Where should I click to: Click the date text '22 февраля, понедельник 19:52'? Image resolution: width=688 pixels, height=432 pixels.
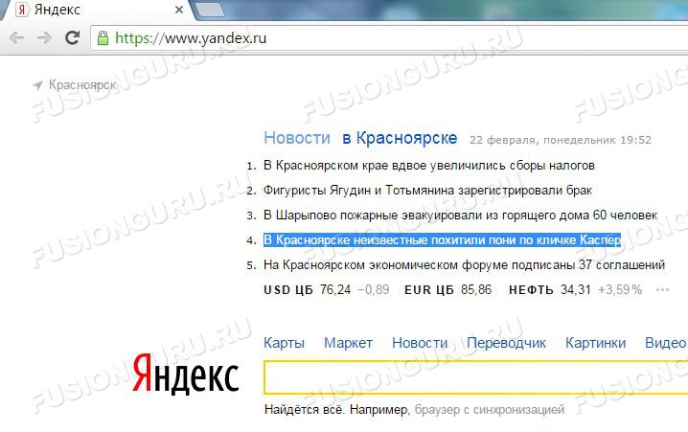click(x=561, y=140)
